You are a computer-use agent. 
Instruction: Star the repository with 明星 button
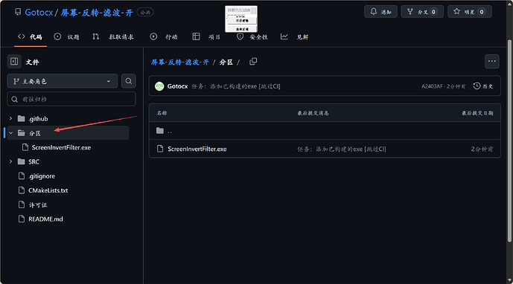coord(470,12)
